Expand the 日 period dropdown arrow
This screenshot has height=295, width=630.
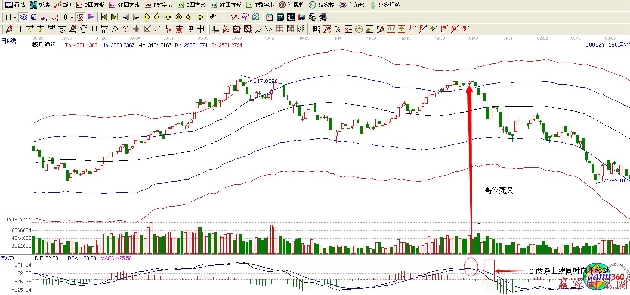pyautogui.click(x=15, y=17)
